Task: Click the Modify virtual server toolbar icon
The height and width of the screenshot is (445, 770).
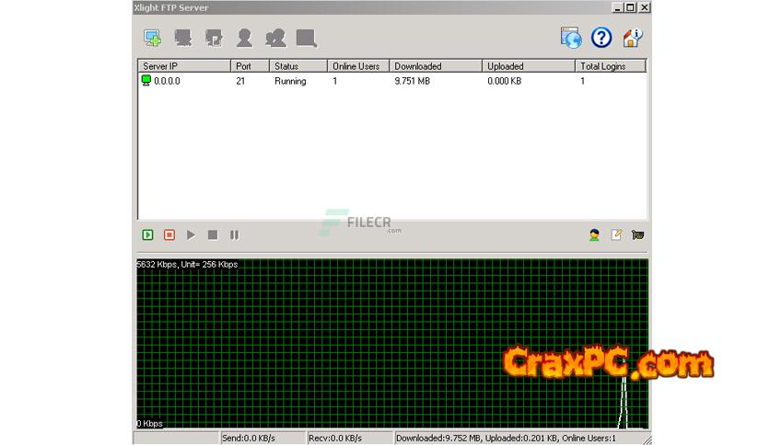Action: [214, 38]
